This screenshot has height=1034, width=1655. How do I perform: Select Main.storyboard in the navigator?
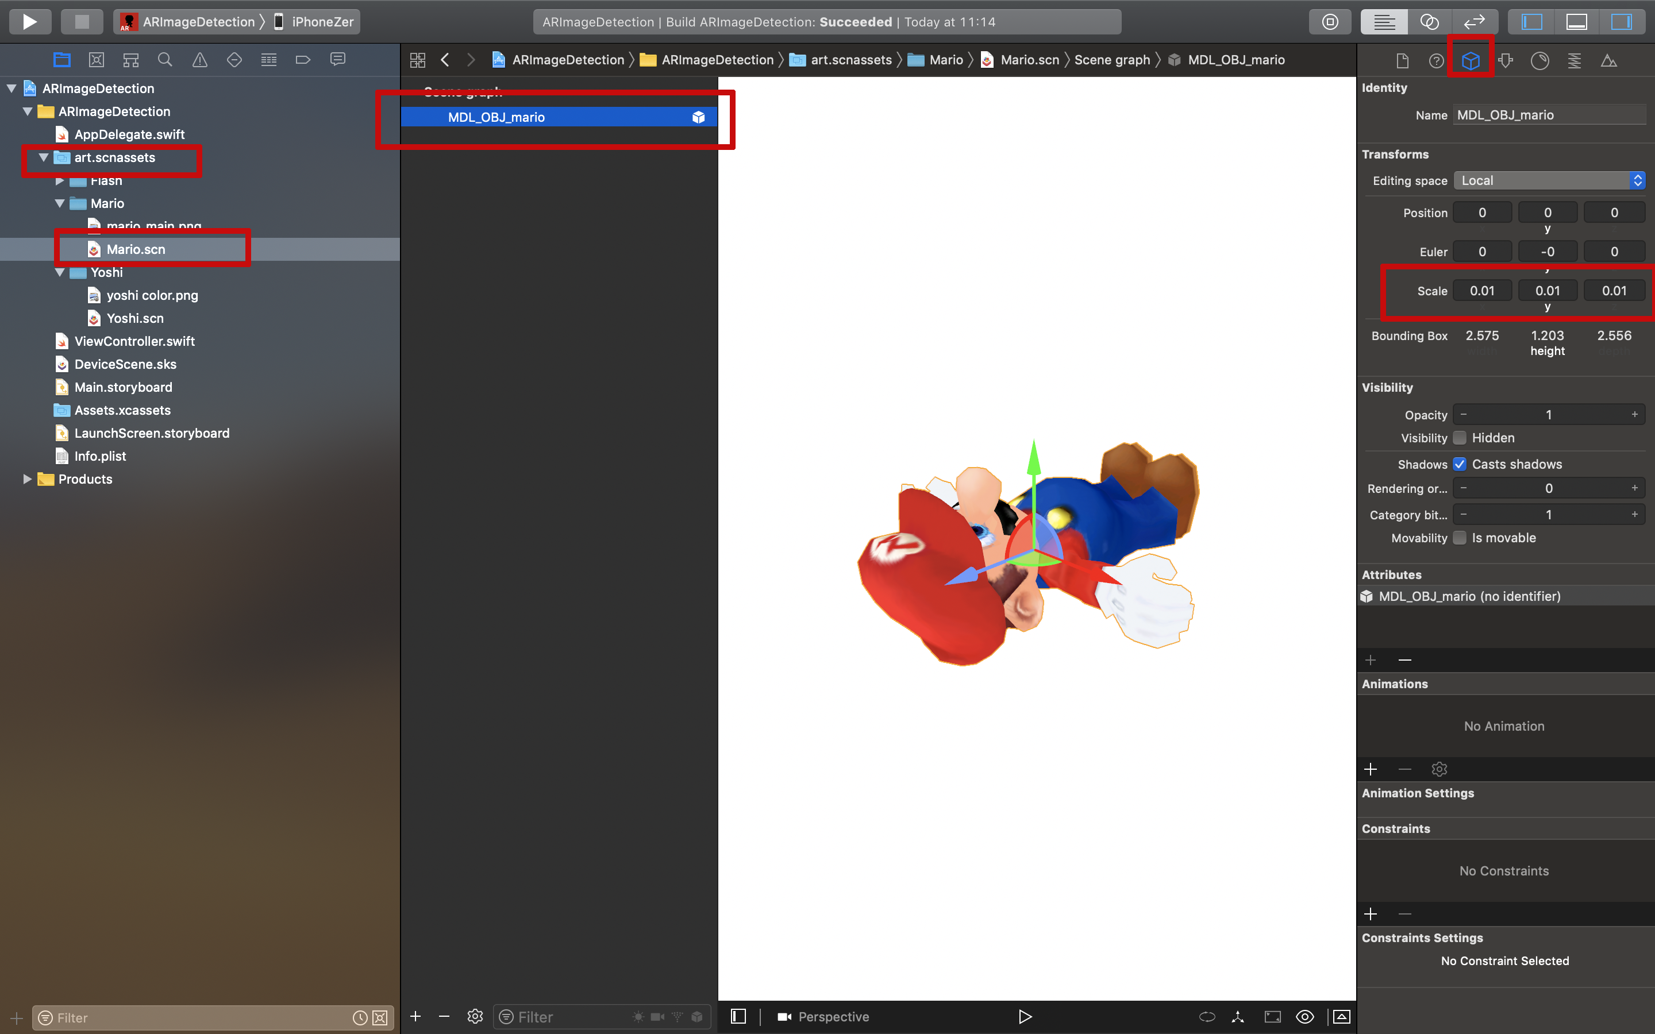[123, 387]
